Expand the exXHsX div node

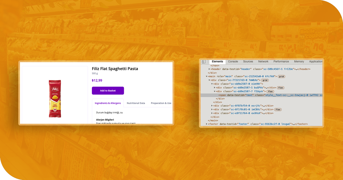(212, 113)
